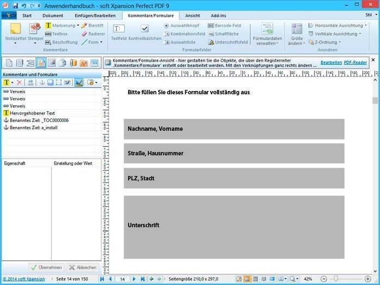Add a Barcode-Feld form field

pyautogui.click(x=225, y=26)
